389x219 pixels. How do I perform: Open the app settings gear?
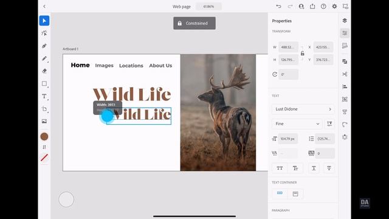(334, 7)
